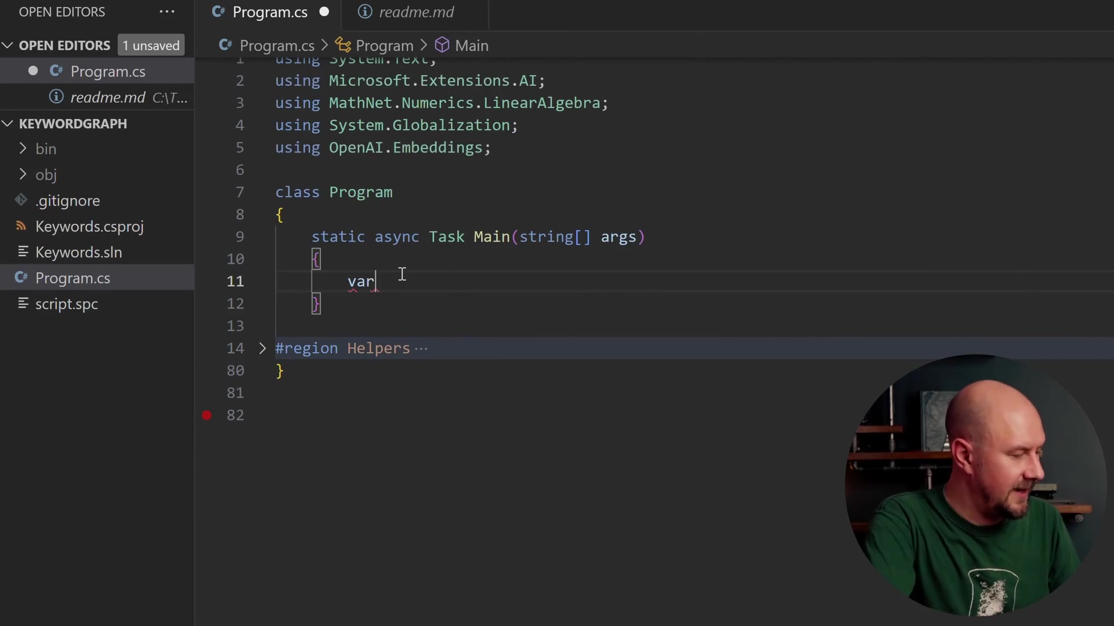Open More Actions in Open Editors header

pyautogui.click(x=167, y=12)
